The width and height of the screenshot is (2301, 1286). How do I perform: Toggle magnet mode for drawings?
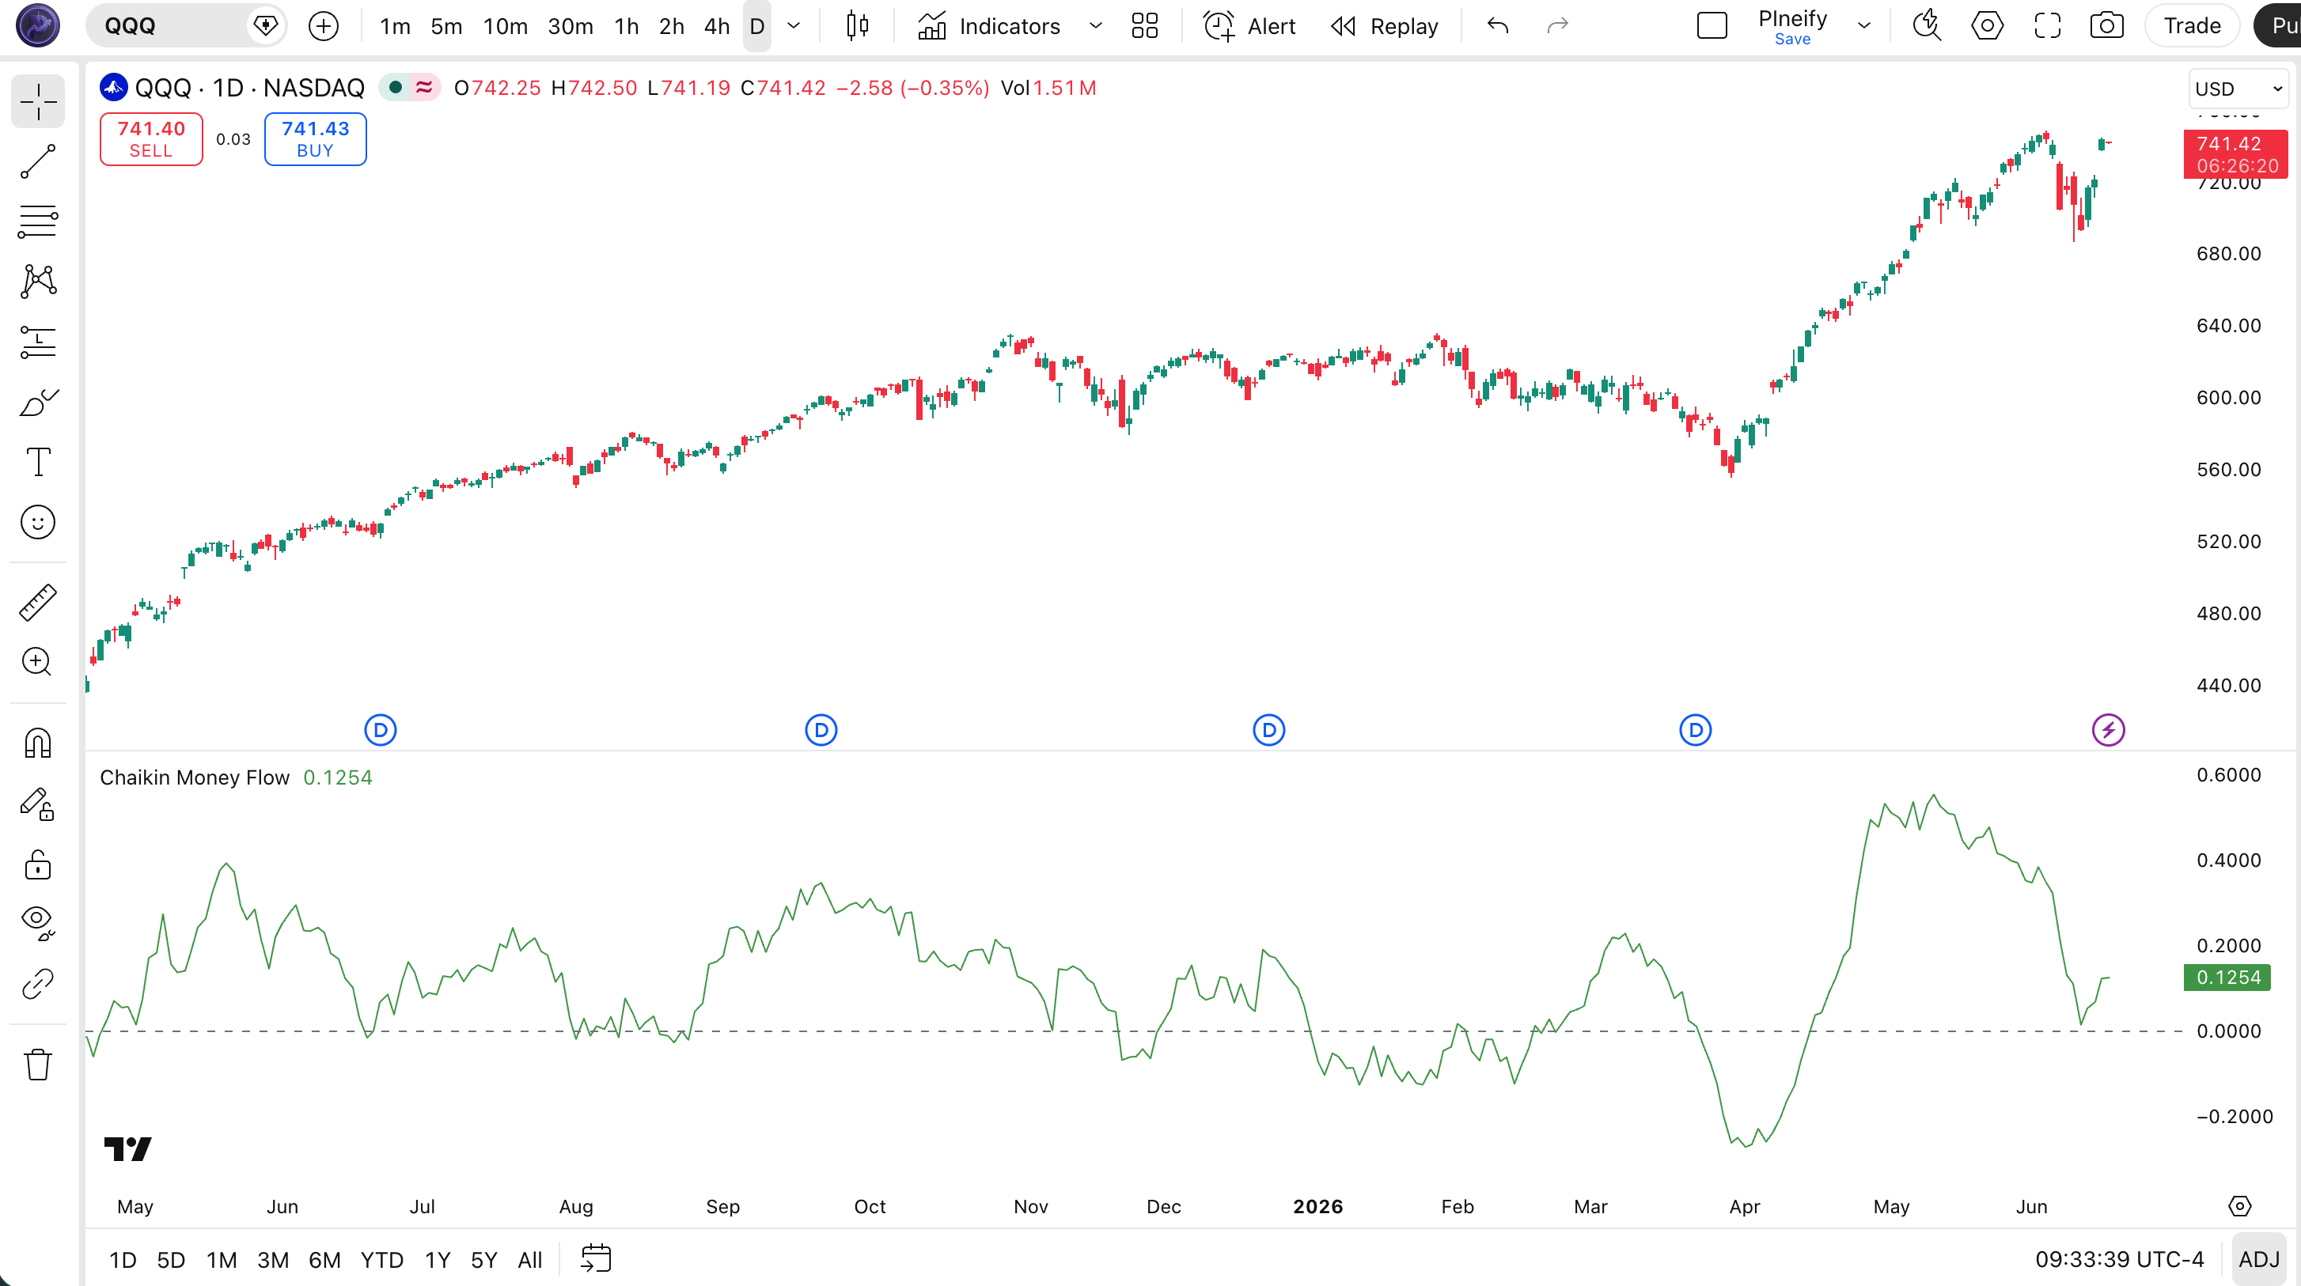pos(37,743)
